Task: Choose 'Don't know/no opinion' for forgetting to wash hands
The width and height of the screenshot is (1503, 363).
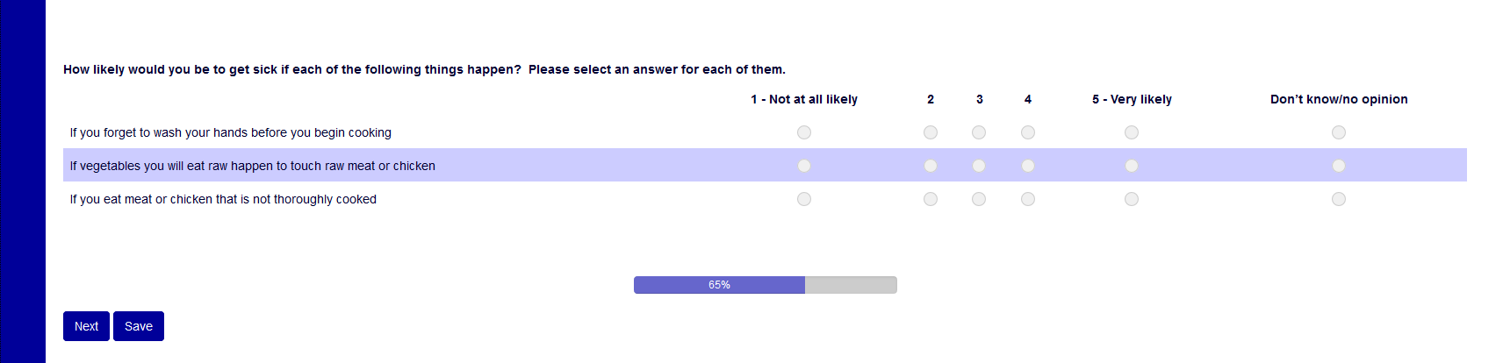Action: pyautogui.click(x=1339, y=132)
